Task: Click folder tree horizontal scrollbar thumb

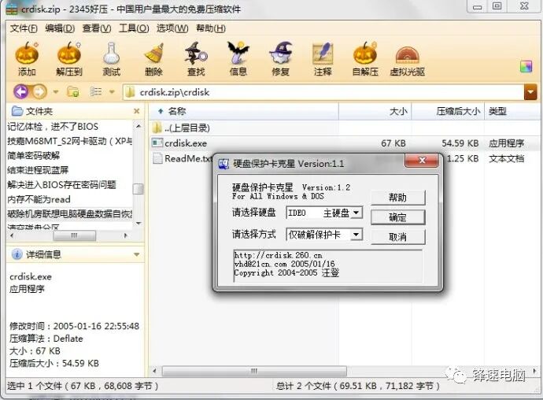Action: 74,235
